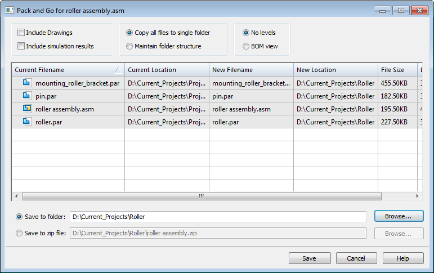Select the BOM view radio button

tap(246, 46)
